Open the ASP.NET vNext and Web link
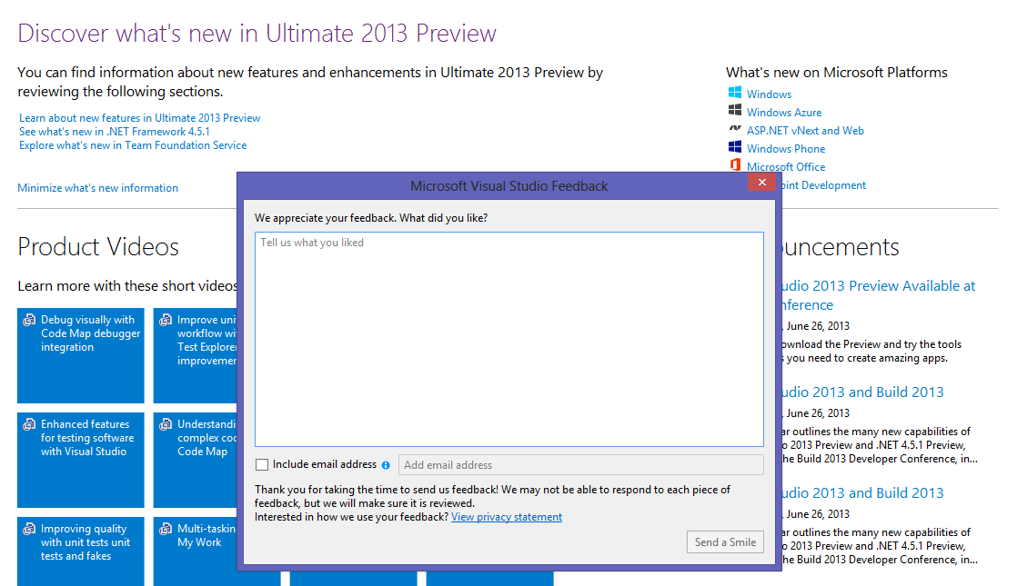Screen dimensions: 1017x586 [x=805, y=130]
